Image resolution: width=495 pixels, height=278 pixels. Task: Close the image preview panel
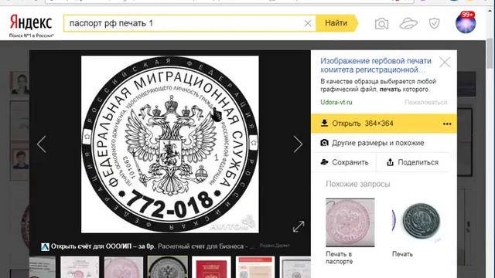point(445,62)
